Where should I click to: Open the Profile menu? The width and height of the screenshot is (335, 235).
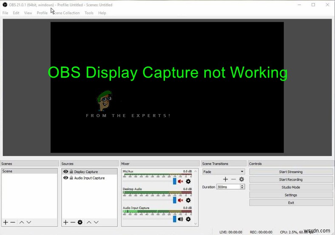42,13
